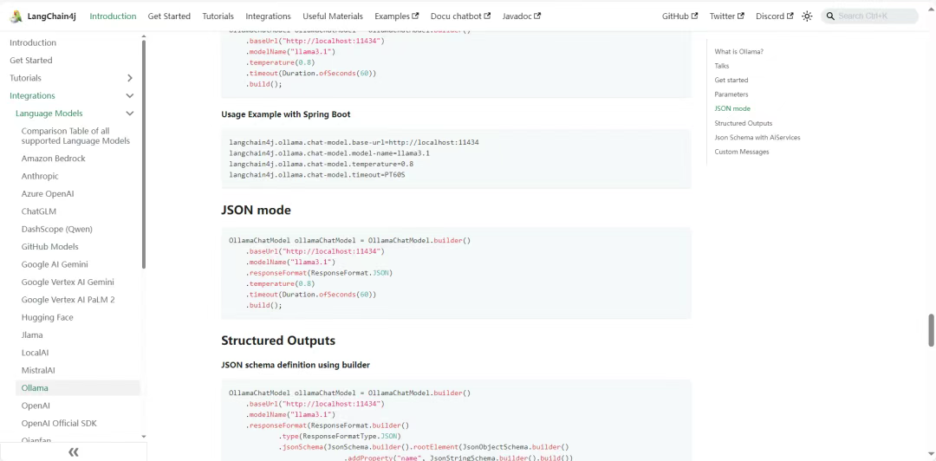Jump to What is Ollama? section
The height and width of the screenshot is (461, 936).
(x=739, y=51)
